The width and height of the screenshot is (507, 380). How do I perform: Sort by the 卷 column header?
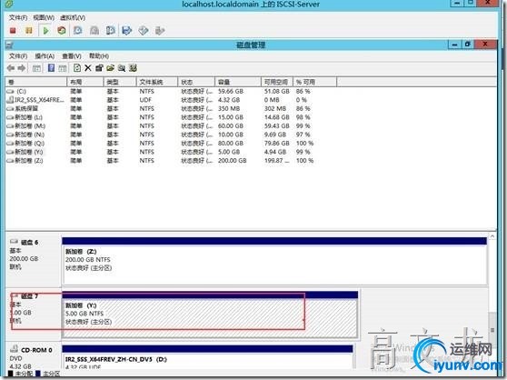click(x=36, y=82)
